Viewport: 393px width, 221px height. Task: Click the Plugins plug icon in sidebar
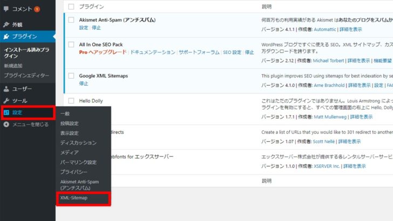(6, 37)
